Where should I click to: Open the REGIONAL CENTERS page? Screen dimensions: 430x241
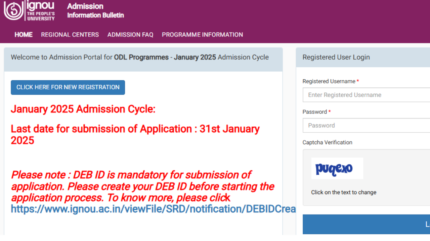(70, 34)
